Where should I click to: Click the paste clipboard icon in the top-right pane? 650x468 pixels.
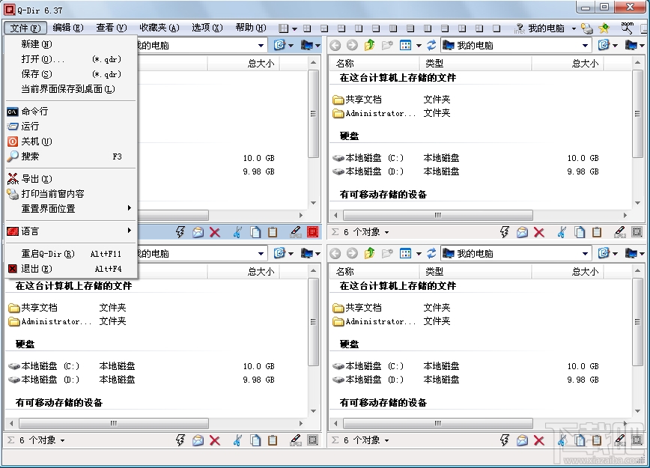coord(597,232)
